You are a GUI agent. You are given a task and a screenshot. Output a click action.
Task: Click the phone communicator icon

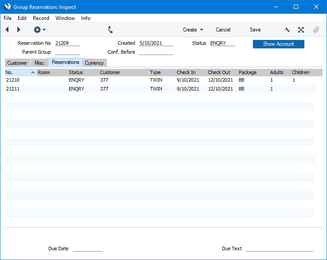110,30
